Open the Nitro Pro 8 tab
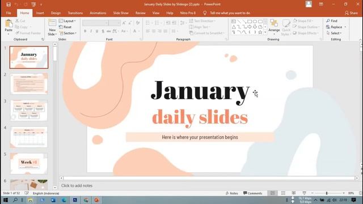Screen dimensions: 363x204 tap(188, 13)
